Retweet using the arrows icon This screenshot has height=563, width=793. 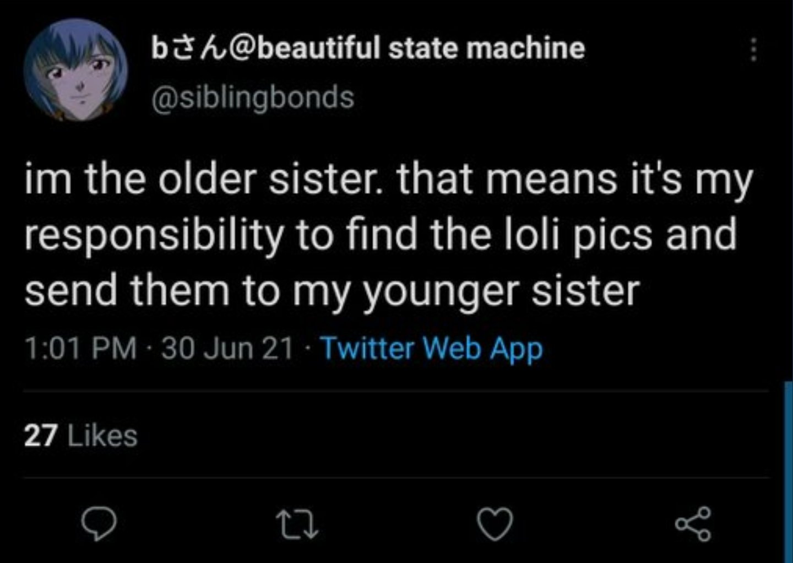(x=297, y=524)
